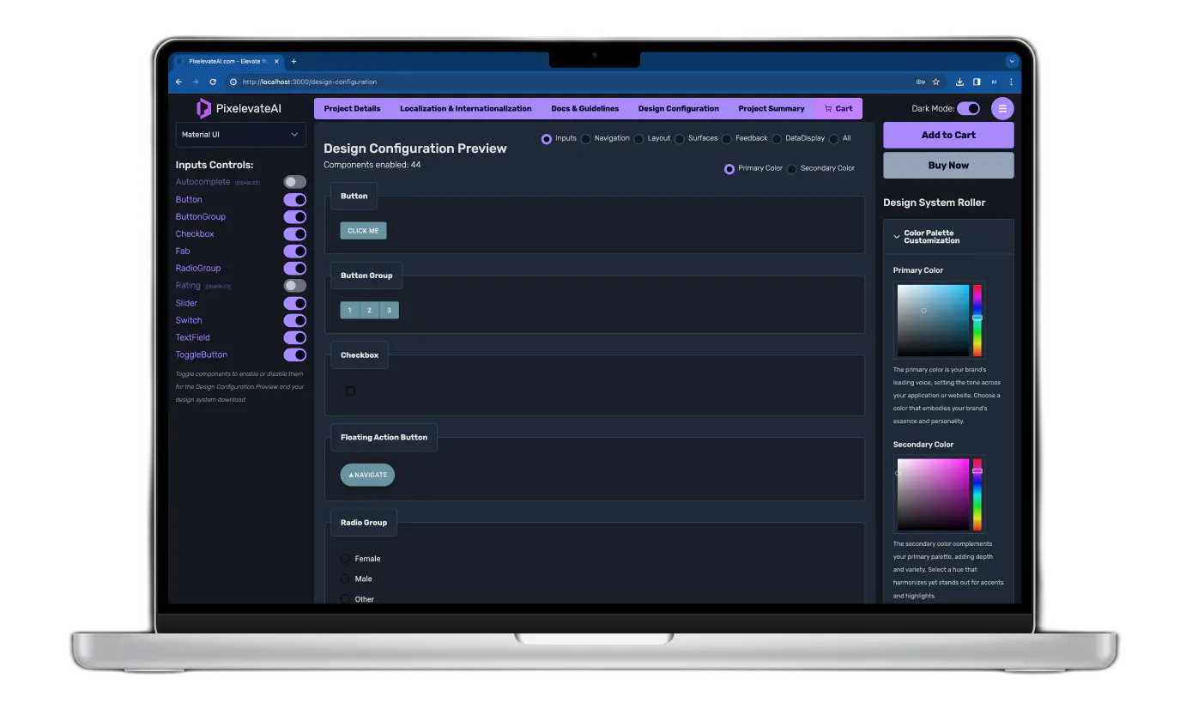
Task: Close the PixelevateAI.com browser tab
Action: (x=276, y=61)
